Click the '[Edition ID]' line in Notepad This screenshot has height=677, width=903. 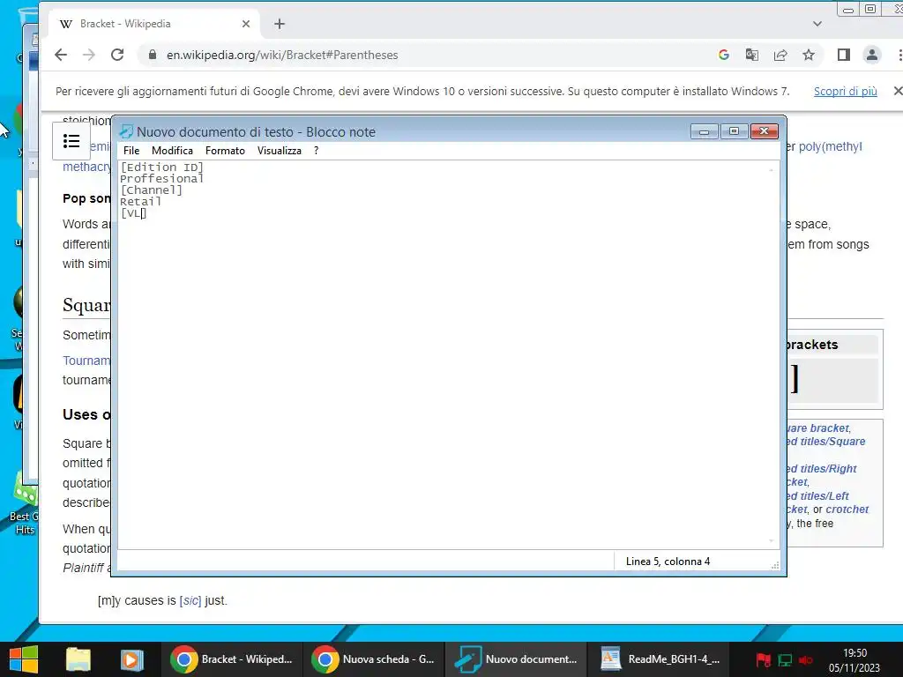click(162, 167)
